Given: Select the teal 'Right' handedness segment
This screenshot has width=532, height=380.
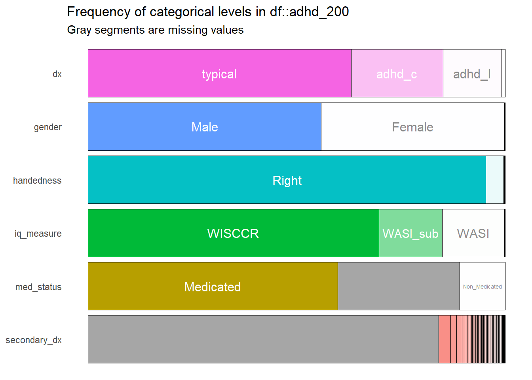Looking at the screenshot, I should point(287,180).
